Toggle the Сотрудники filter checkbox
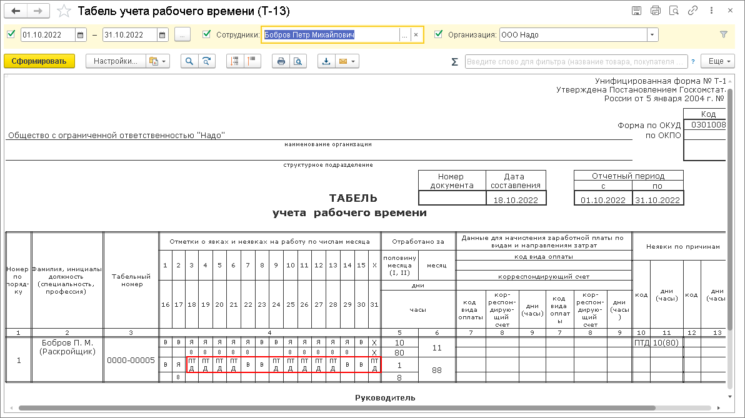The height and width of the screenshot is (418, 745). 206,34
